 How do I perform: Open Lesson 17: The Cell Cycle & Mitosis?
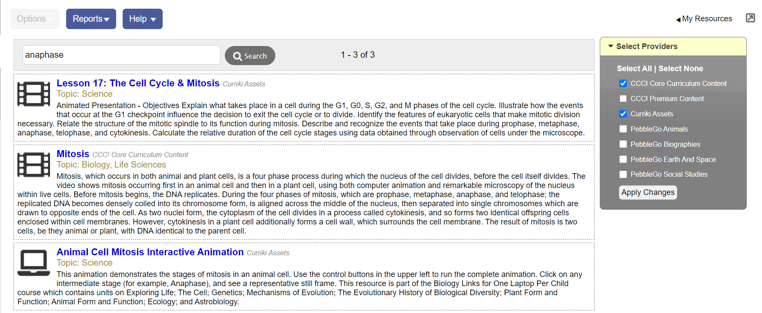[138, 83]
